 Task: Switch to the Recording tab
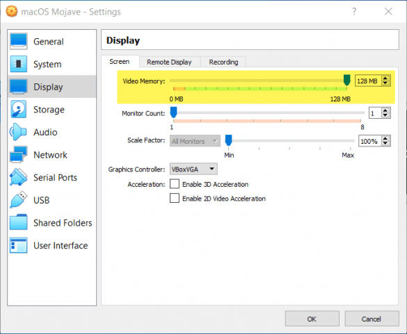[x=223, y=62]
